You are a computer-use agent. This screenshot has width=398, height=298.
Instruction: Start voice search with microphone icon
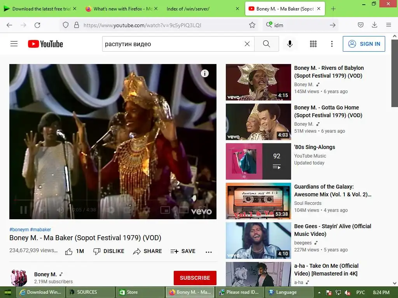[290, 44]
